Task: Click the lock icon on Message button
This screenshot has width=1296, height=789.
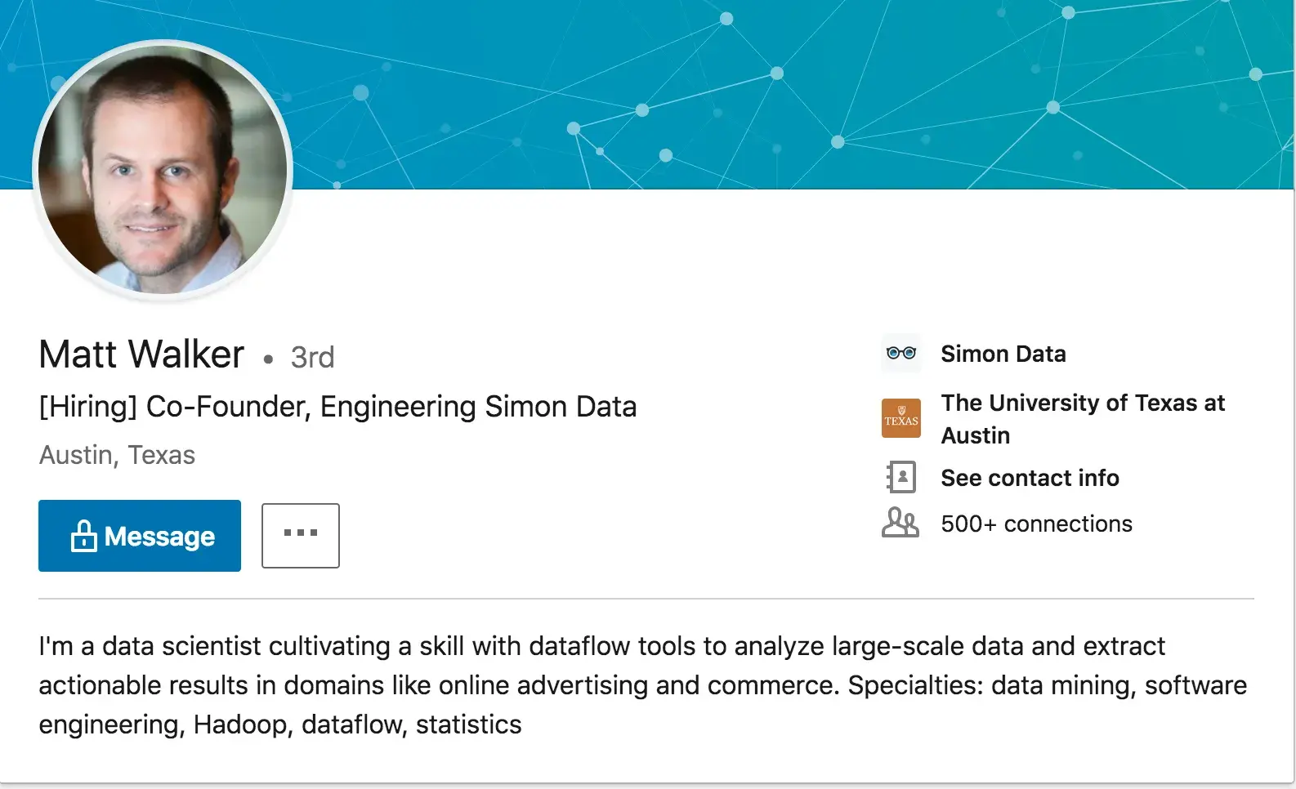Action: tap(83, 537)
